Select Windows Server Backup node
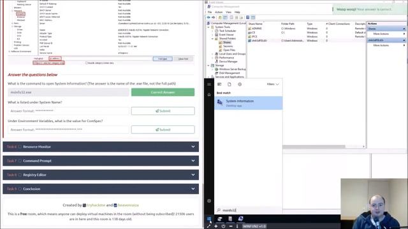Viewport: 408px width, 229px height. (232, 69)
